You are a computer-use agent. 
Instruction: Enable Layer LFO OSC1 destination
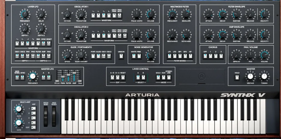[x=17, y=56]
